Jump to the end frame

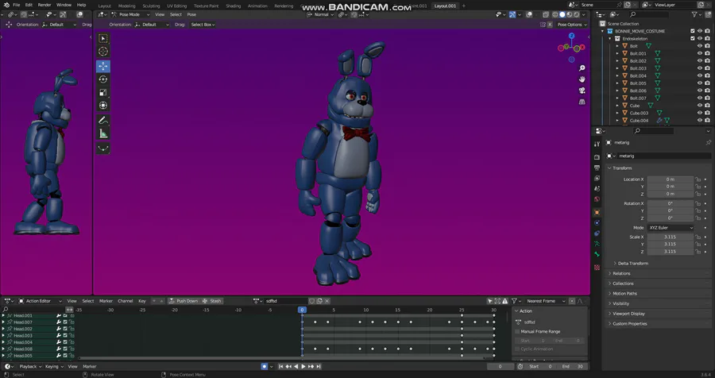319,367
